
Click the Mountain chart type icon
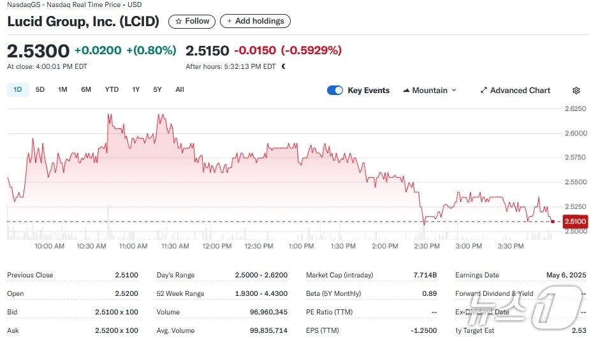click(x=406, y=91)
